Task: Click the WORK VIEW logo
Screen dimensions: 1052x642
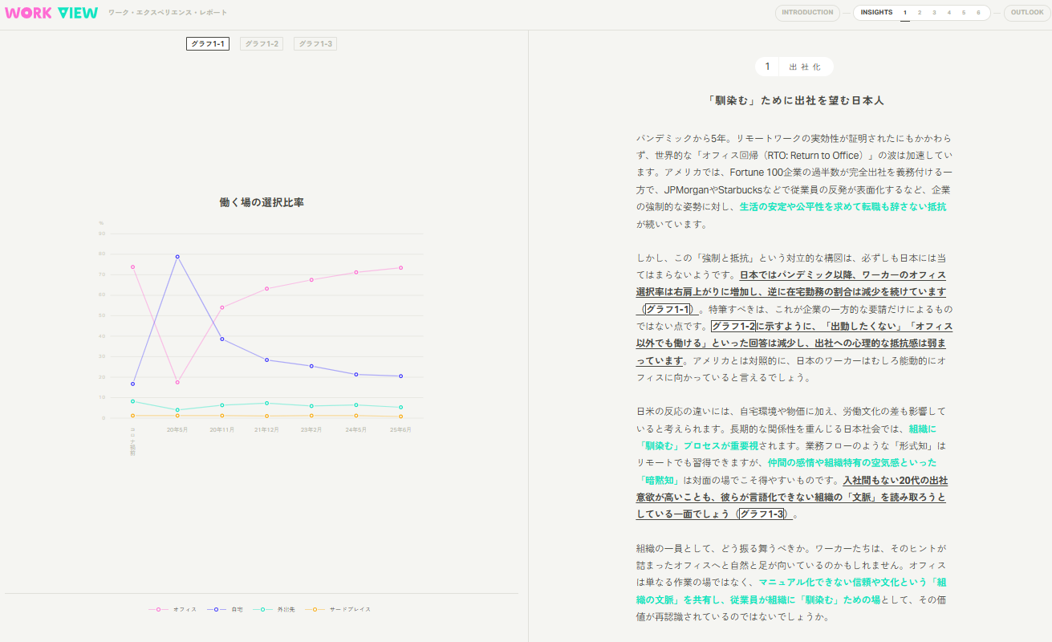Action: point(51,12)
